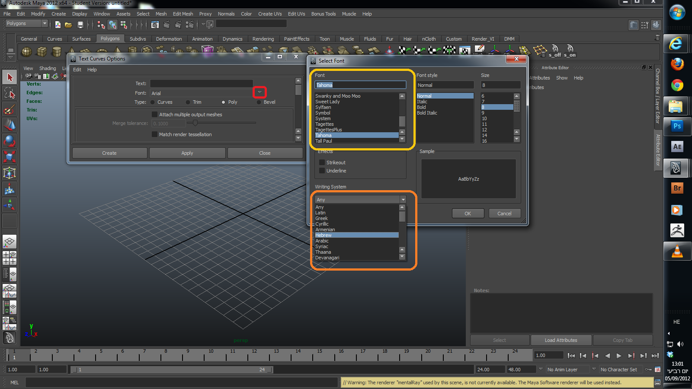The width and height of the screenshot is (692, 389).
Task: Switch to the Rendering shelf tab
Action: point(263,39)
